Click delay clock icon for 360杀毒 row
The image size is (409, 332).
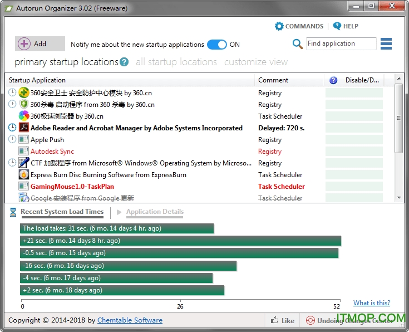click(12, 104)
